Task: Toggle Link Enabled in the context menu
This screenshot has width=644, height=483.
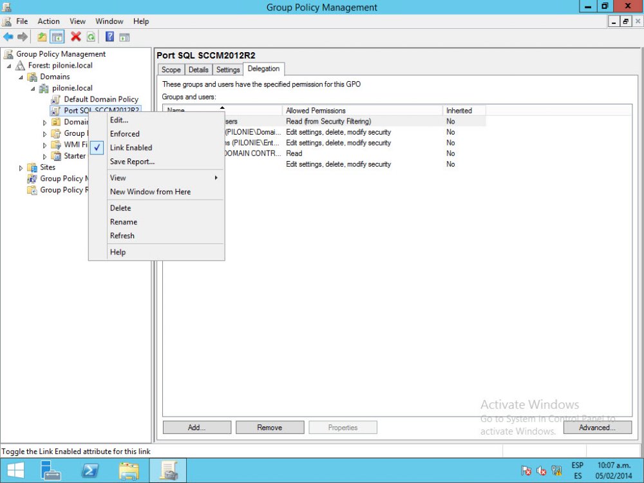Action: tap(156, 148)
